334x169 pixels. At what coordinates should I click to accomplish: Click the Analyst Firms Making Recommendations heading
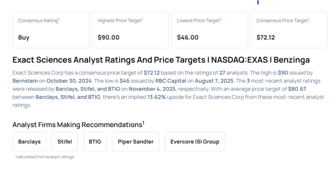click(x=78, y=125)
